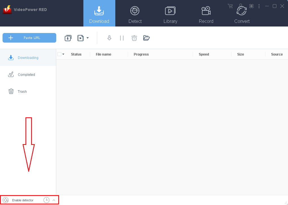Select Completed in the sidebar

[x=26, y=75]
